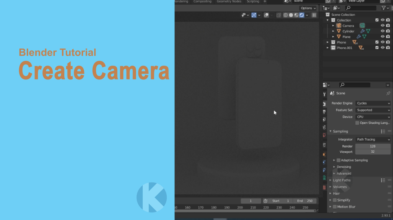Expand the Volumes panel
The width and height of the screenshot is (393, 220).
coord(331,187)
